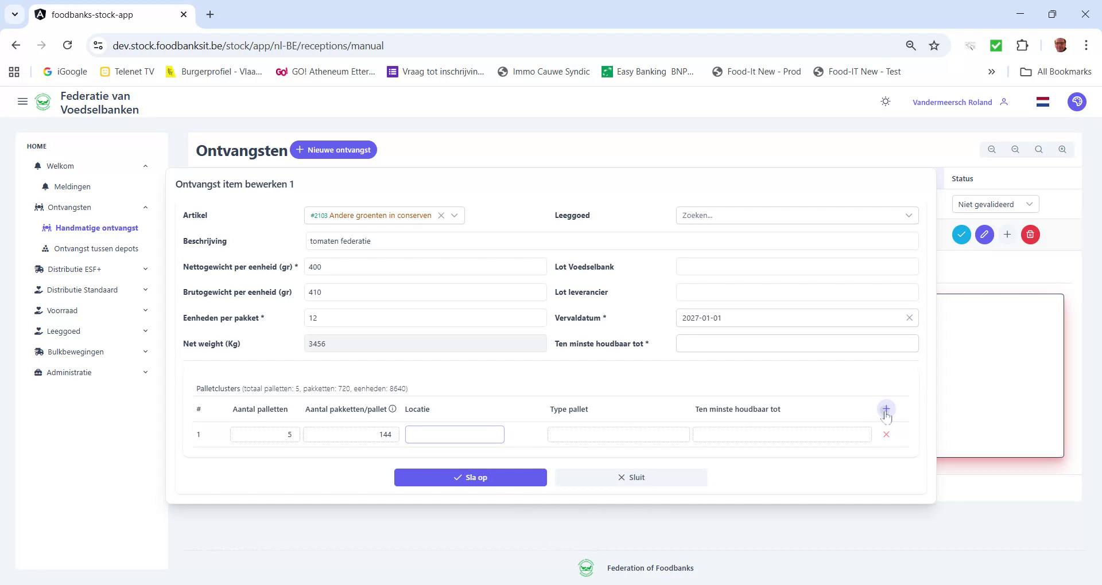This screenshot has width=1102, height=585.
Task: Click the plus icon next to the edit icon
Action: click(x=1007, y=235)
